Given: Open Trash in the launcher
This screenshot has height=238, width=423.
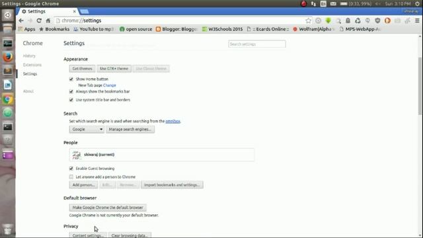Looking at the screenshot, I should coord(7,229).
